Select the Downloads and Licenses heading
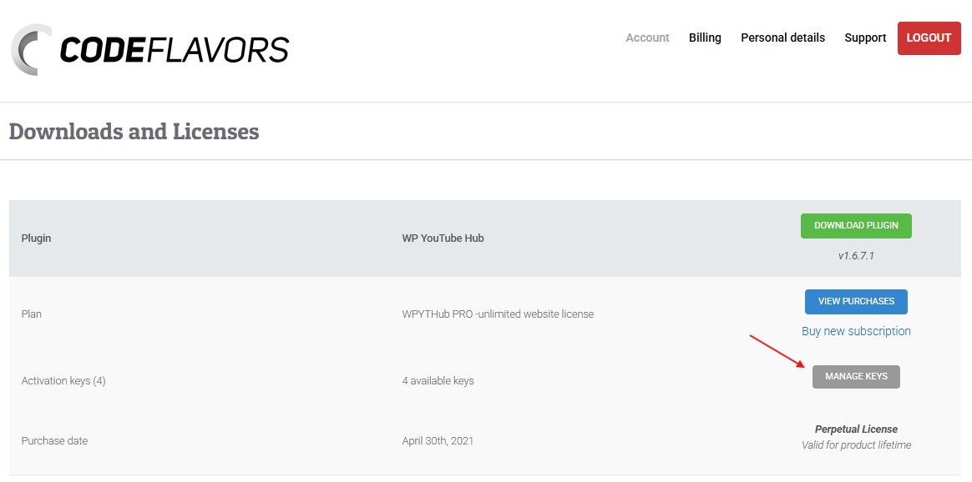 134,131
